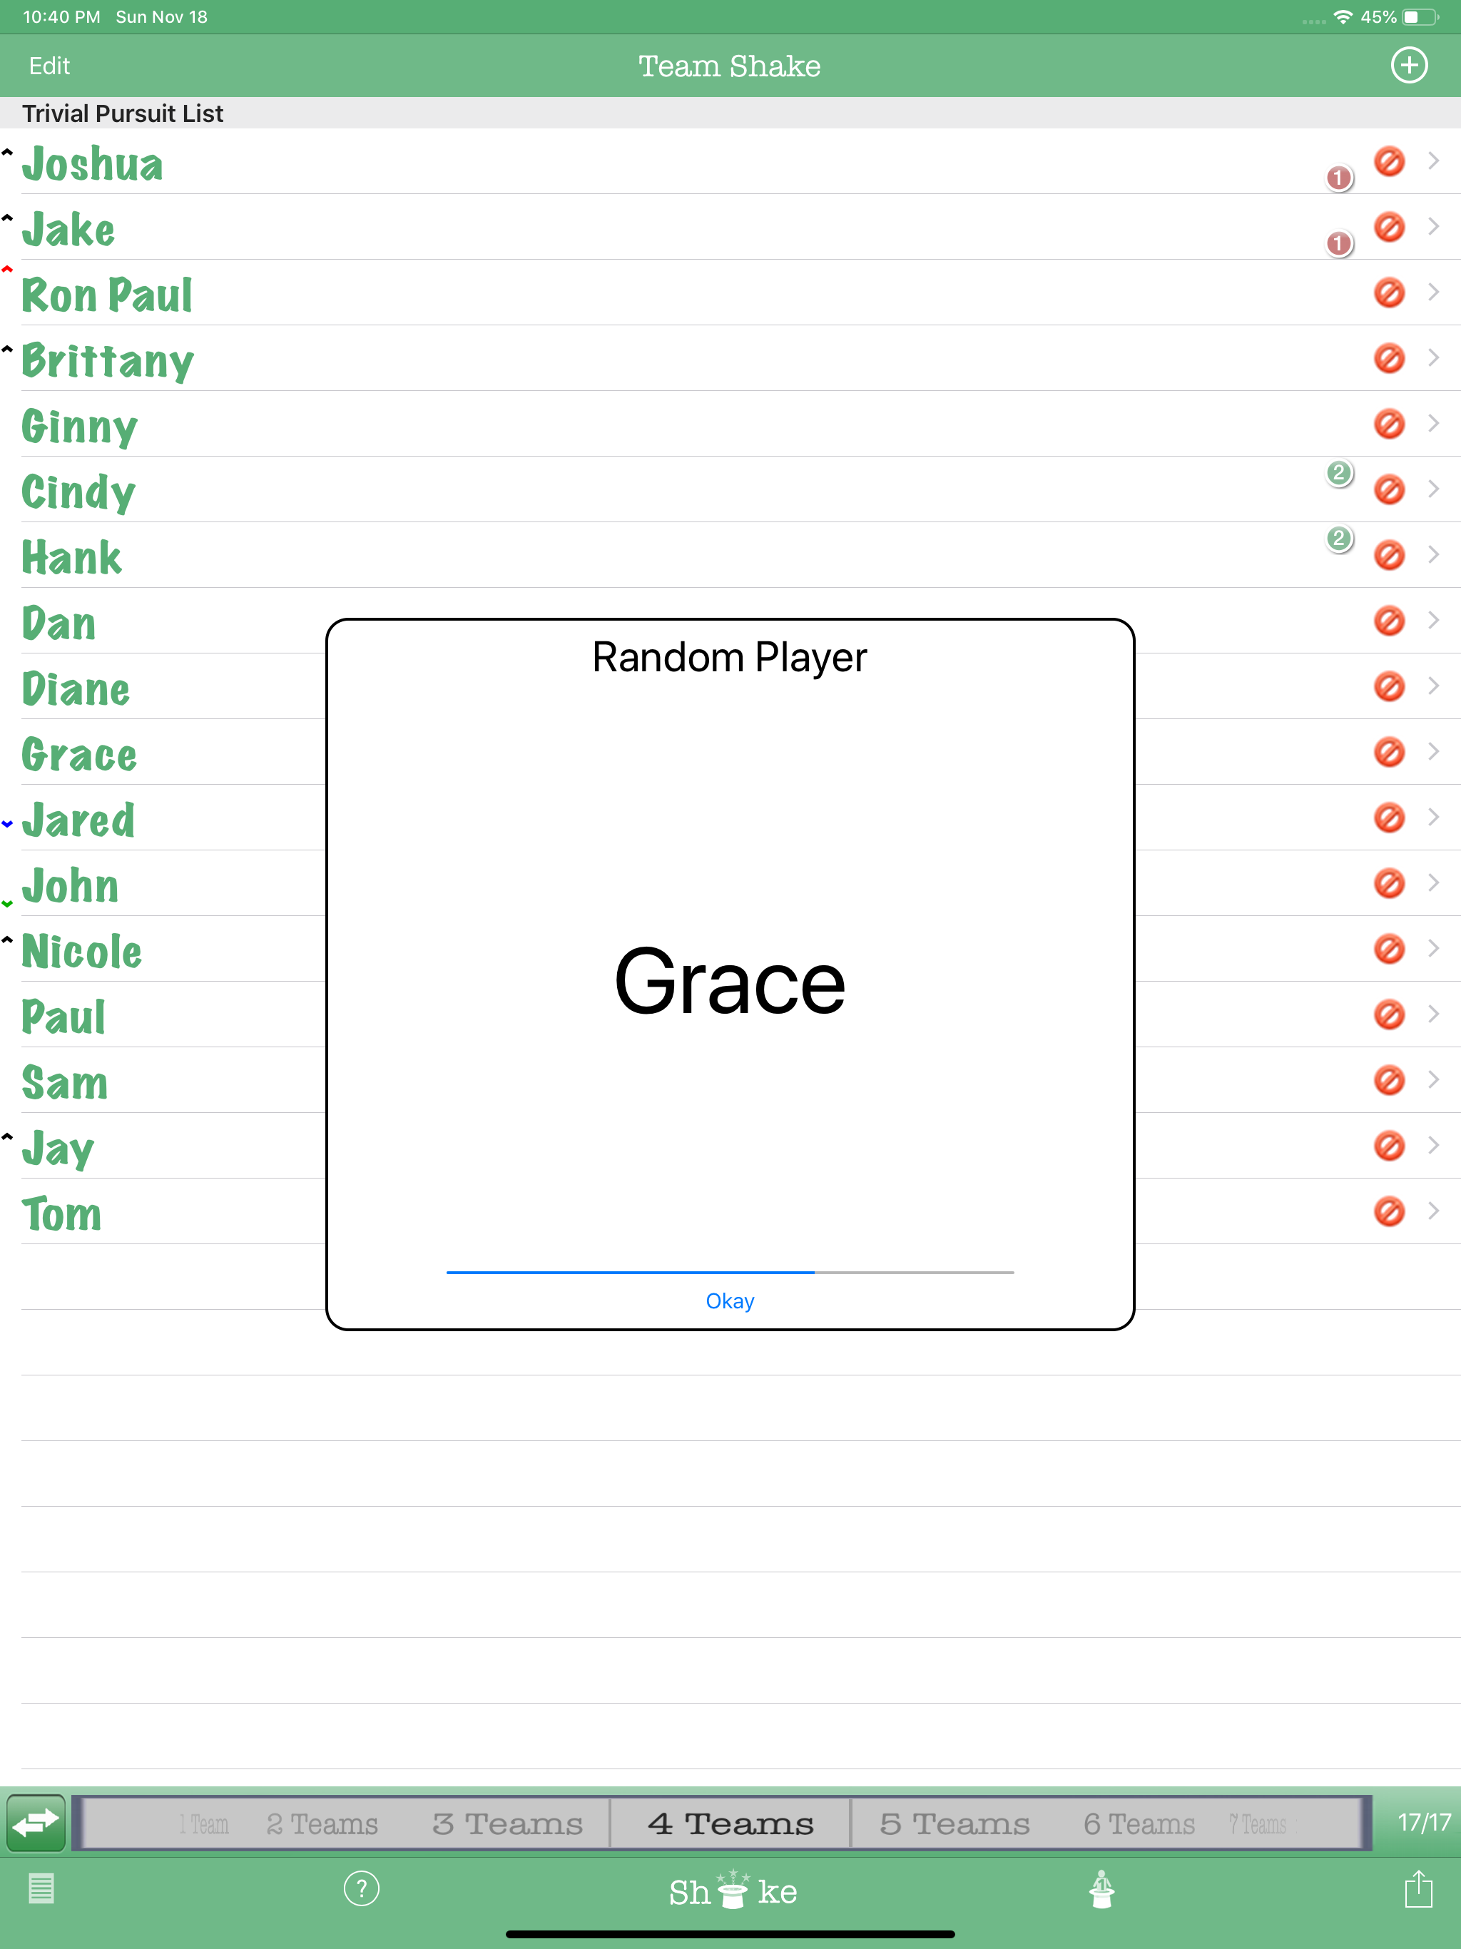This screenshot has width=1461, height=1949.
Task: Open Ron Paul's detail chevron
Action: point(1434,292)
